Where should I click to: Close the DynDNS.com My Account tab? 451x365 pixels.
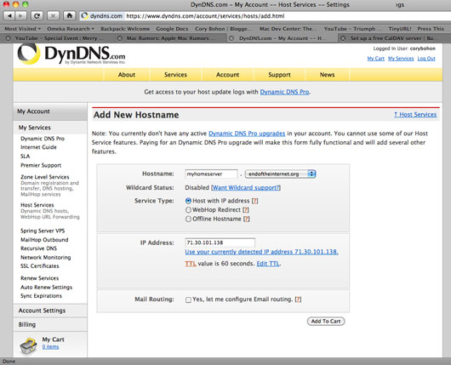pos(231,38)
